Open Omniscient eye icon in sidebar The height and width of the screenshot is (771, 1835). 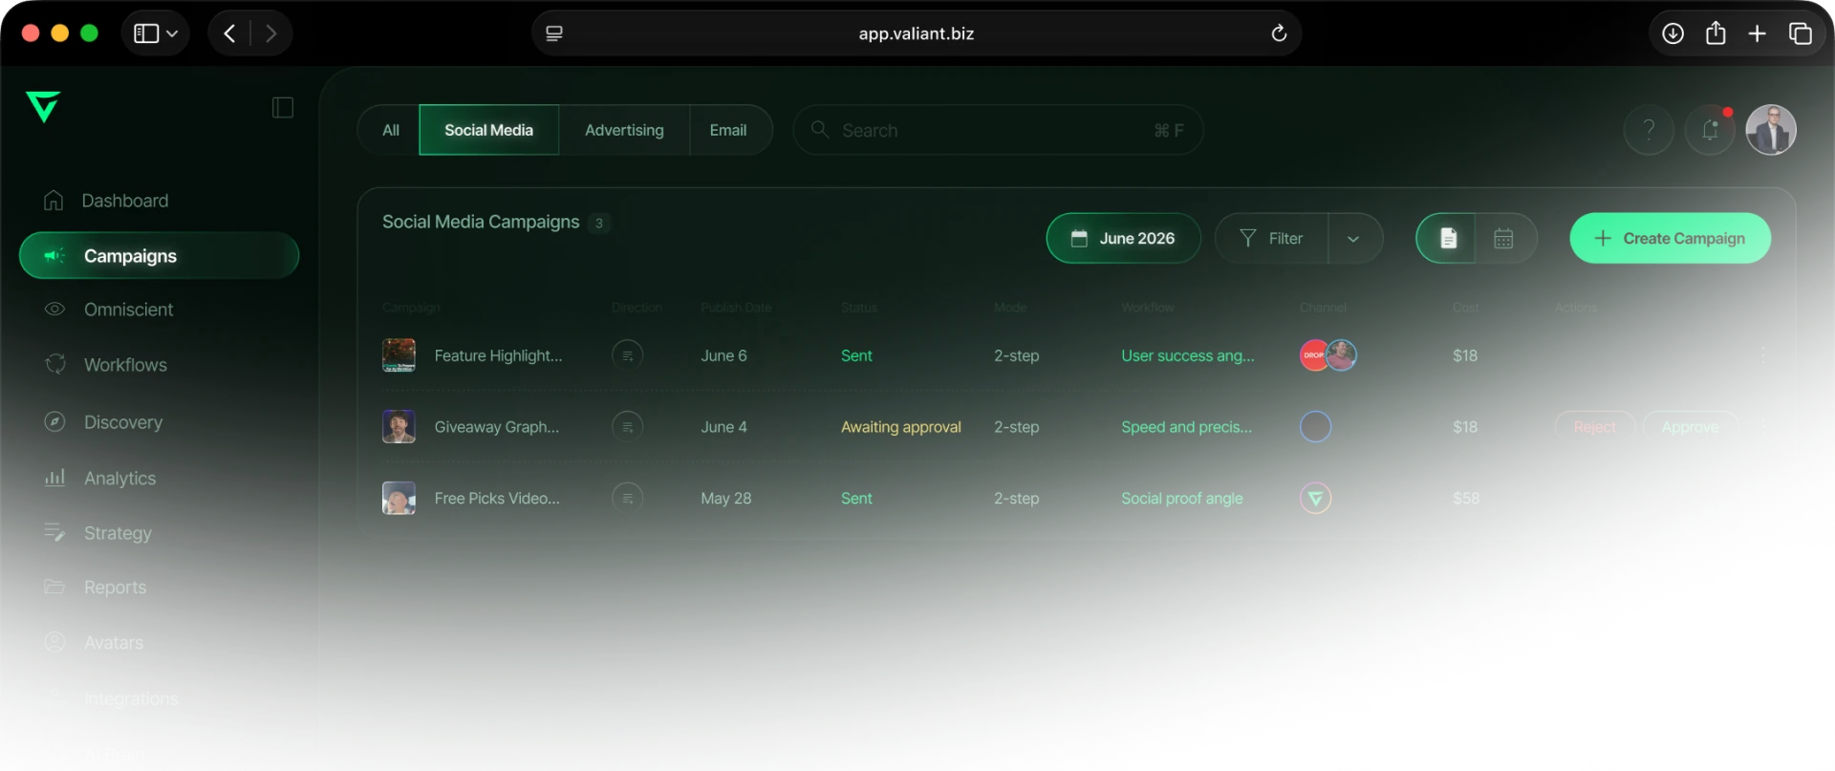pos(54,309)
